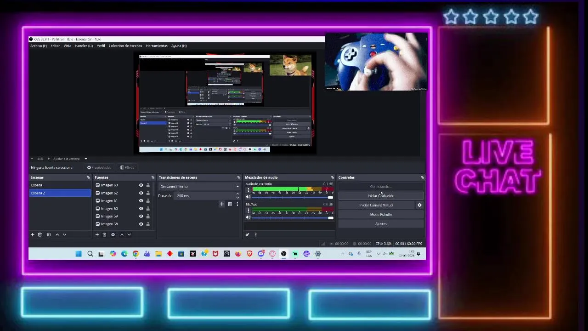Remove transition using the trash icon in Transiciones
The width and height of the screenshot is (588, 331).
click(230, 204)
